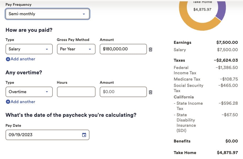Click the plus icon under the Salary row
Viewport: 243px width, 159px height.
tap(8, 59)
